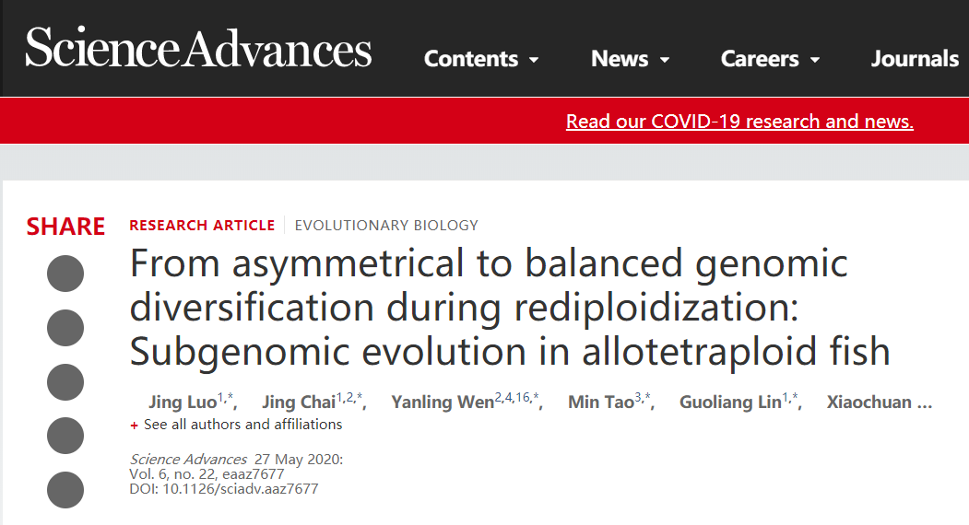Click author name Min Tao

[x=601, y=402]
